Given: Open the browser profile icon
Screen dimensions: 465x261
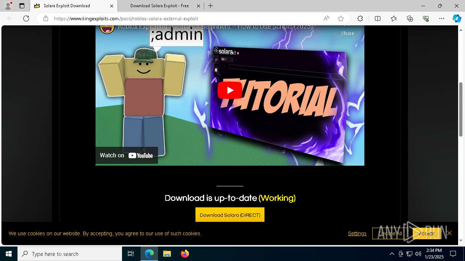Looking at the screenshot, I should (8, 6).
